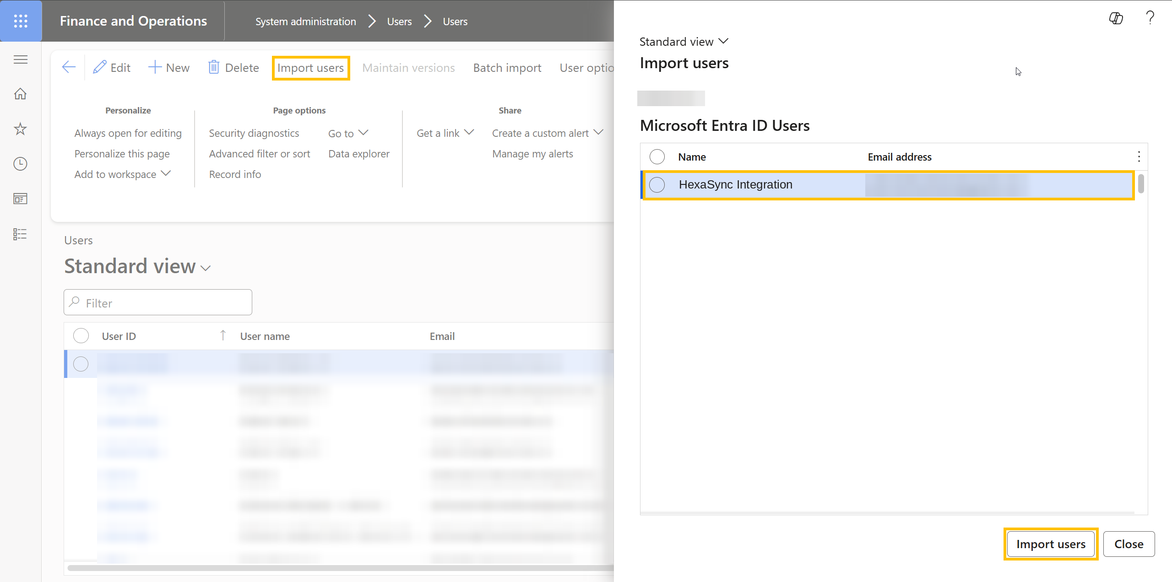
Task: Open User options action bar item
Action: tap(586, 68)
